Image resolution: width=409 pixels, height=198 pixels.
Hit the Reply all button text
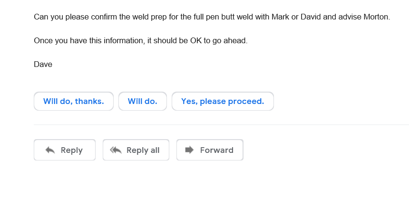click(x=143, y=150)
